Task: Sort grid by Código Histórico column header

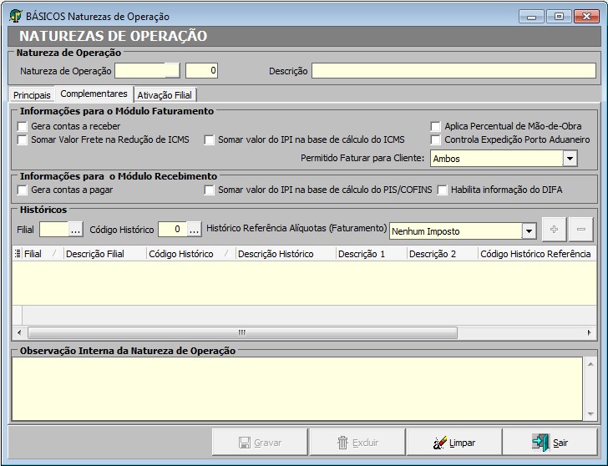Action: click(181, 254)
